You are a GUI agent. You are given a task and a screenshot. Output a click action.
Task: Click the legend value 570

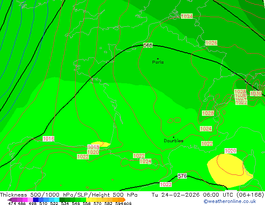[97, 203]
